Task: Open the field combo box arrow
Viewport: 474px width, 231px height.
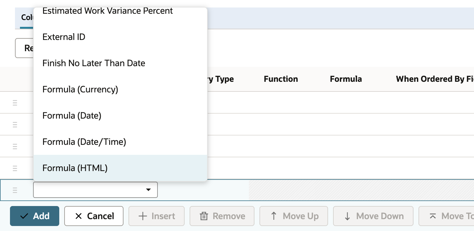Action: coord(148,190)
